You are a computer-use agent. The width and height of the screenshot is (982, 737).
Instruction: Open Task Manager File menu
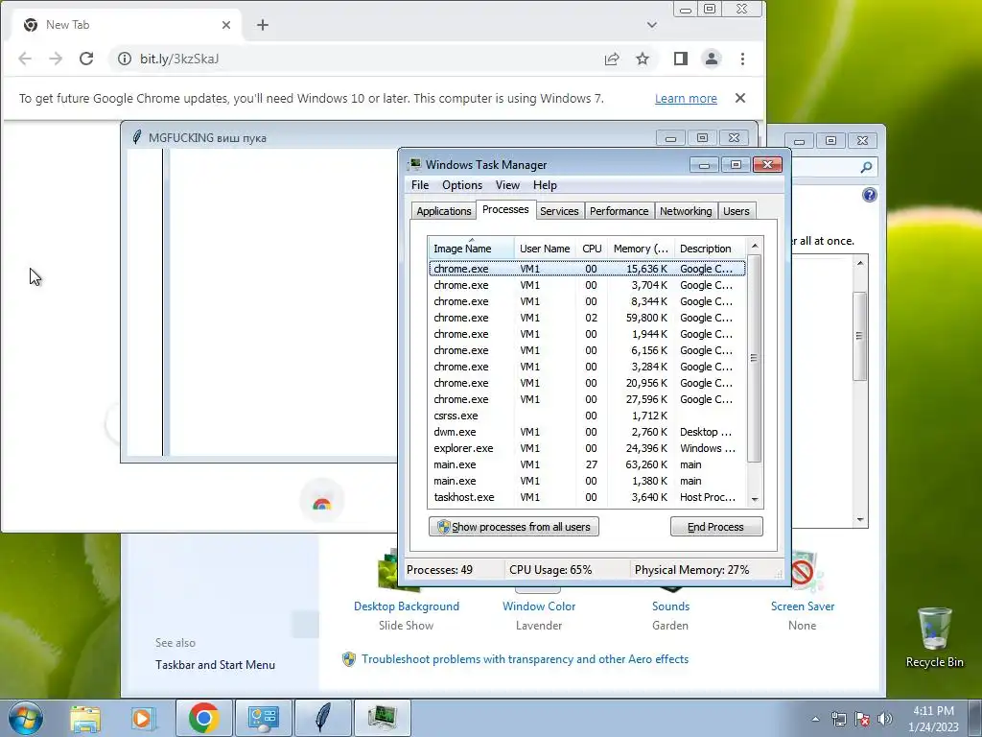click(x=420, y=185)
